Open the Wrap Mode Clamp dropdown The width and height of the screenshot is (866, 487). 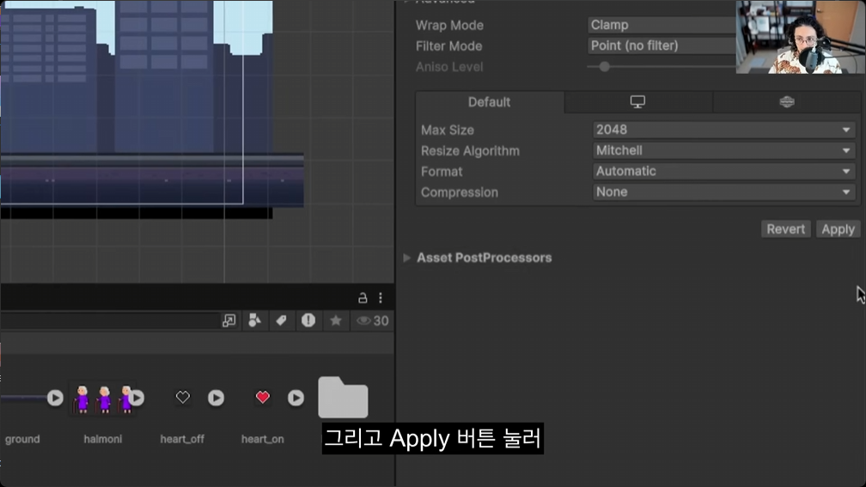[x=662, y=25]
